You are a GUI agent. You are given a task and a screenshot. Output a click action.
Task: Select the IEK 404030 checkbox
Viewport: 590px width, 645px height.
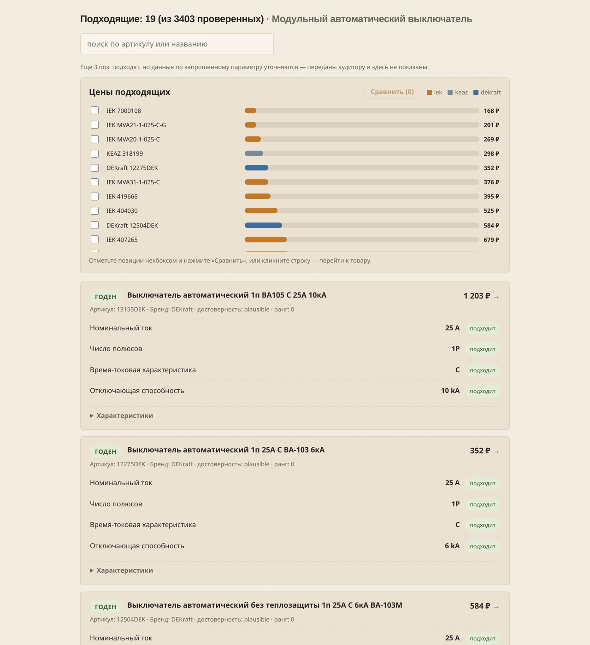pos(94,211)
